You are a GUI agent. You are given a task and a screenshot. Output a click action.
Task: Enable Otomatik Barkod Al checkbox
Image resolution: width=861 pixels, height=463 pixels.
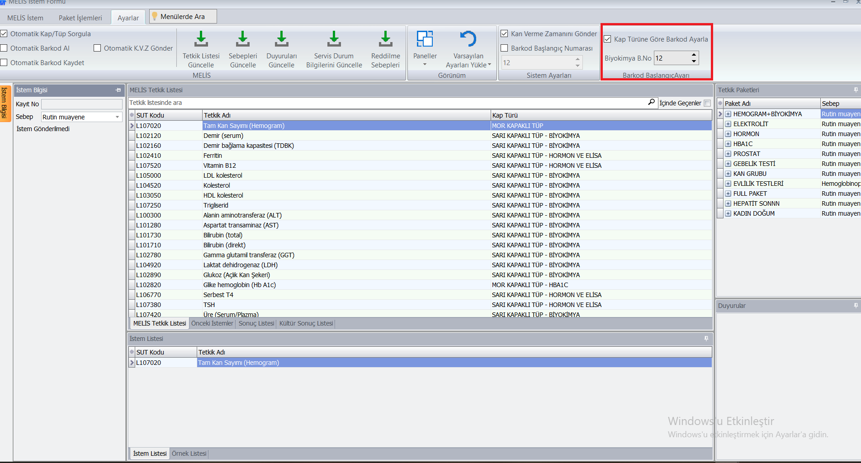click(4, 48)
